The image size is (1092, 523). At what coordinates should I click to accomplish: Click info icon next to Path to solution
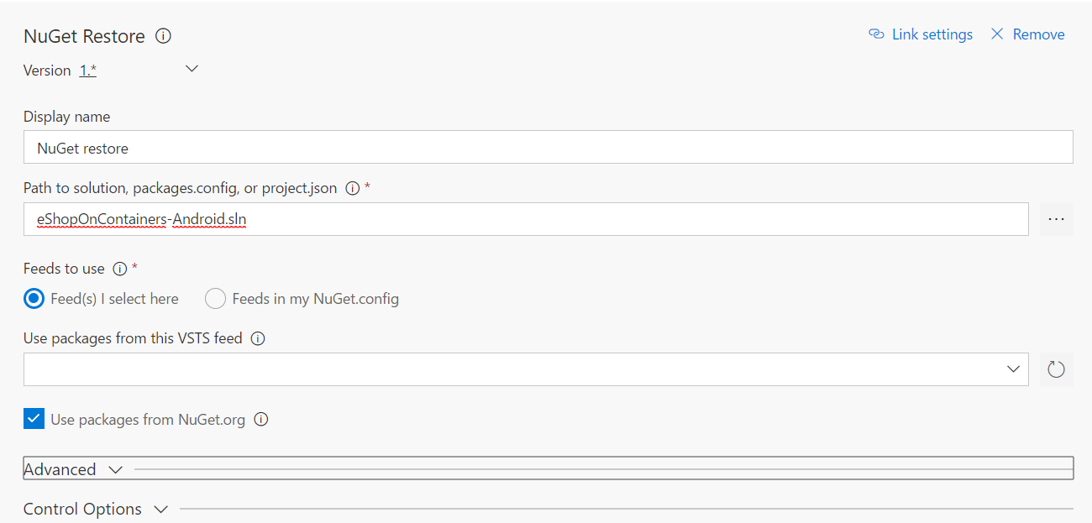(353, 188)
